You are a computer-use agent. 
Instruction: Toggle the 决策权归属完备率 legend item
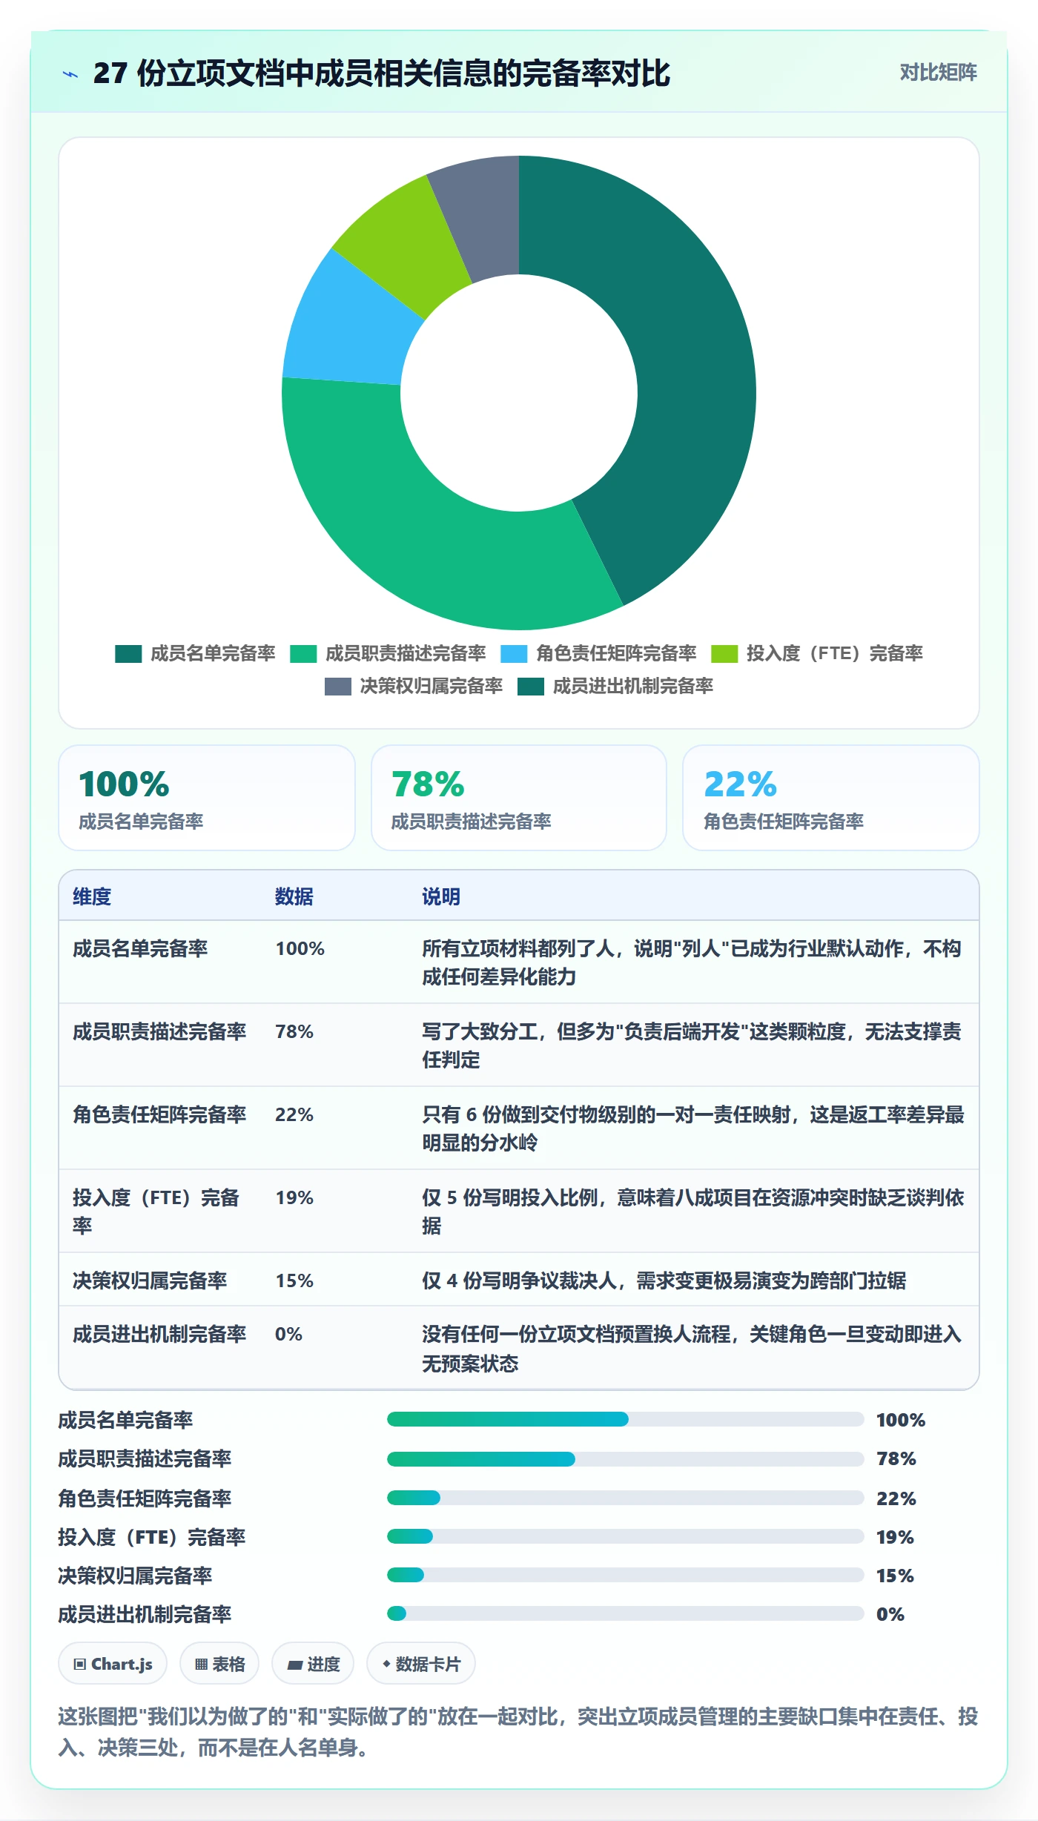[414, 686]
